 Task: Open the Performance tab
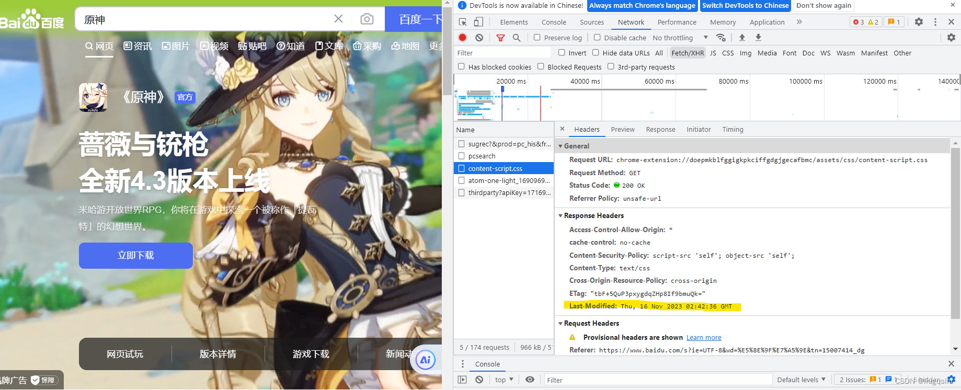[x=677, y=22]
